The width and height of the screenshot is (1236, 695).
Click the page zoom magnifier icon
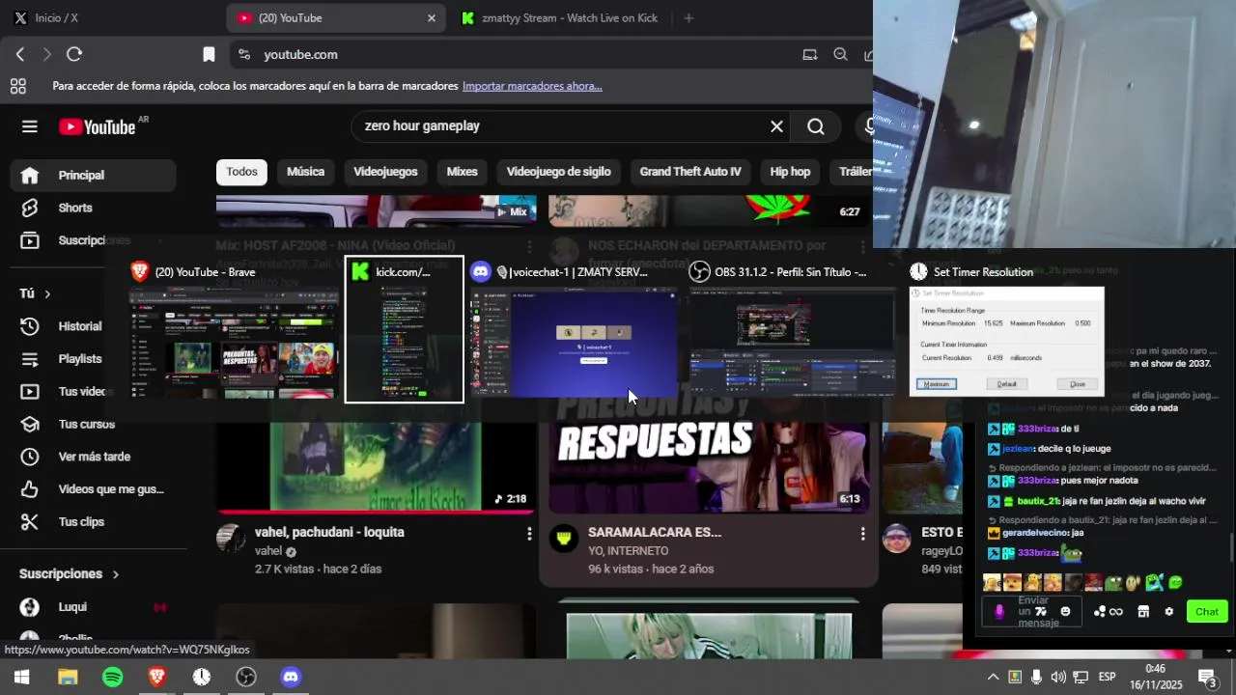coord(840,55)
